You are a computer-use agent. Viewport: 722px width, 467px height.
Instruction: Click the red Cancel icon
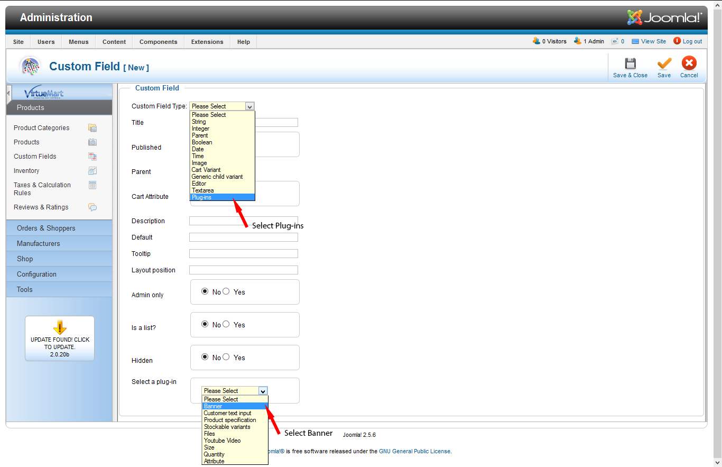[x=689, y=64]
